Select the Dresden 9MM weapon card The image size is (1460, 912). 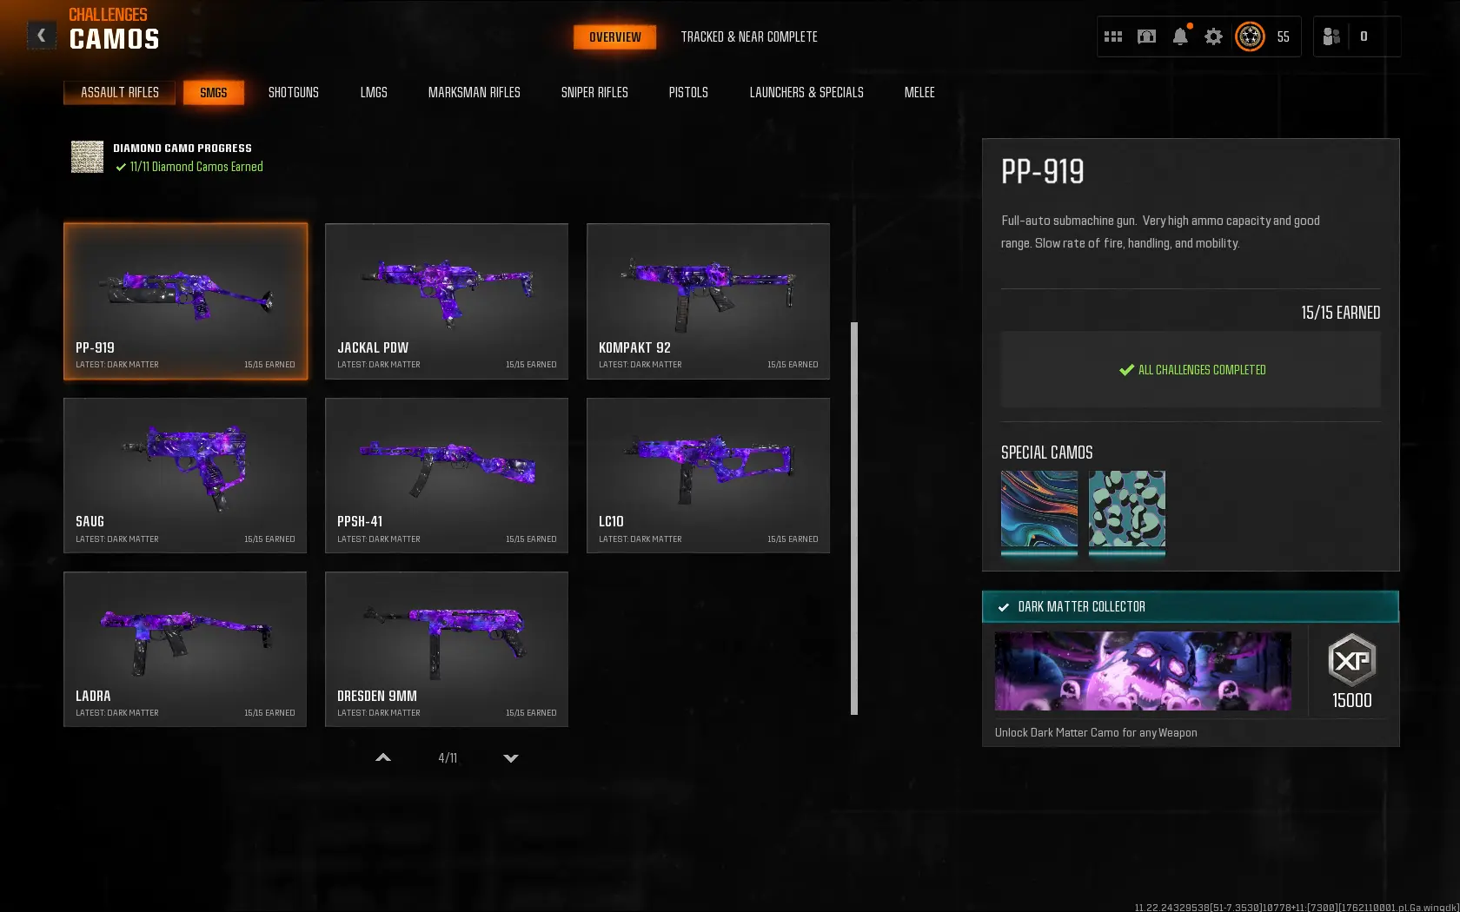447,650
